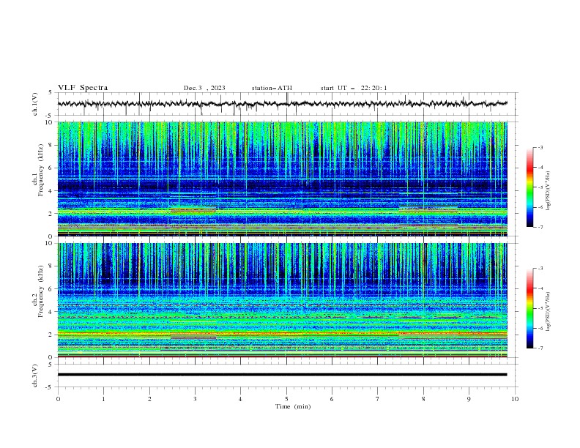580x448 pixels.
Task: Click the date text "Dec. 3, 2023"
Action: pos(204,88)
